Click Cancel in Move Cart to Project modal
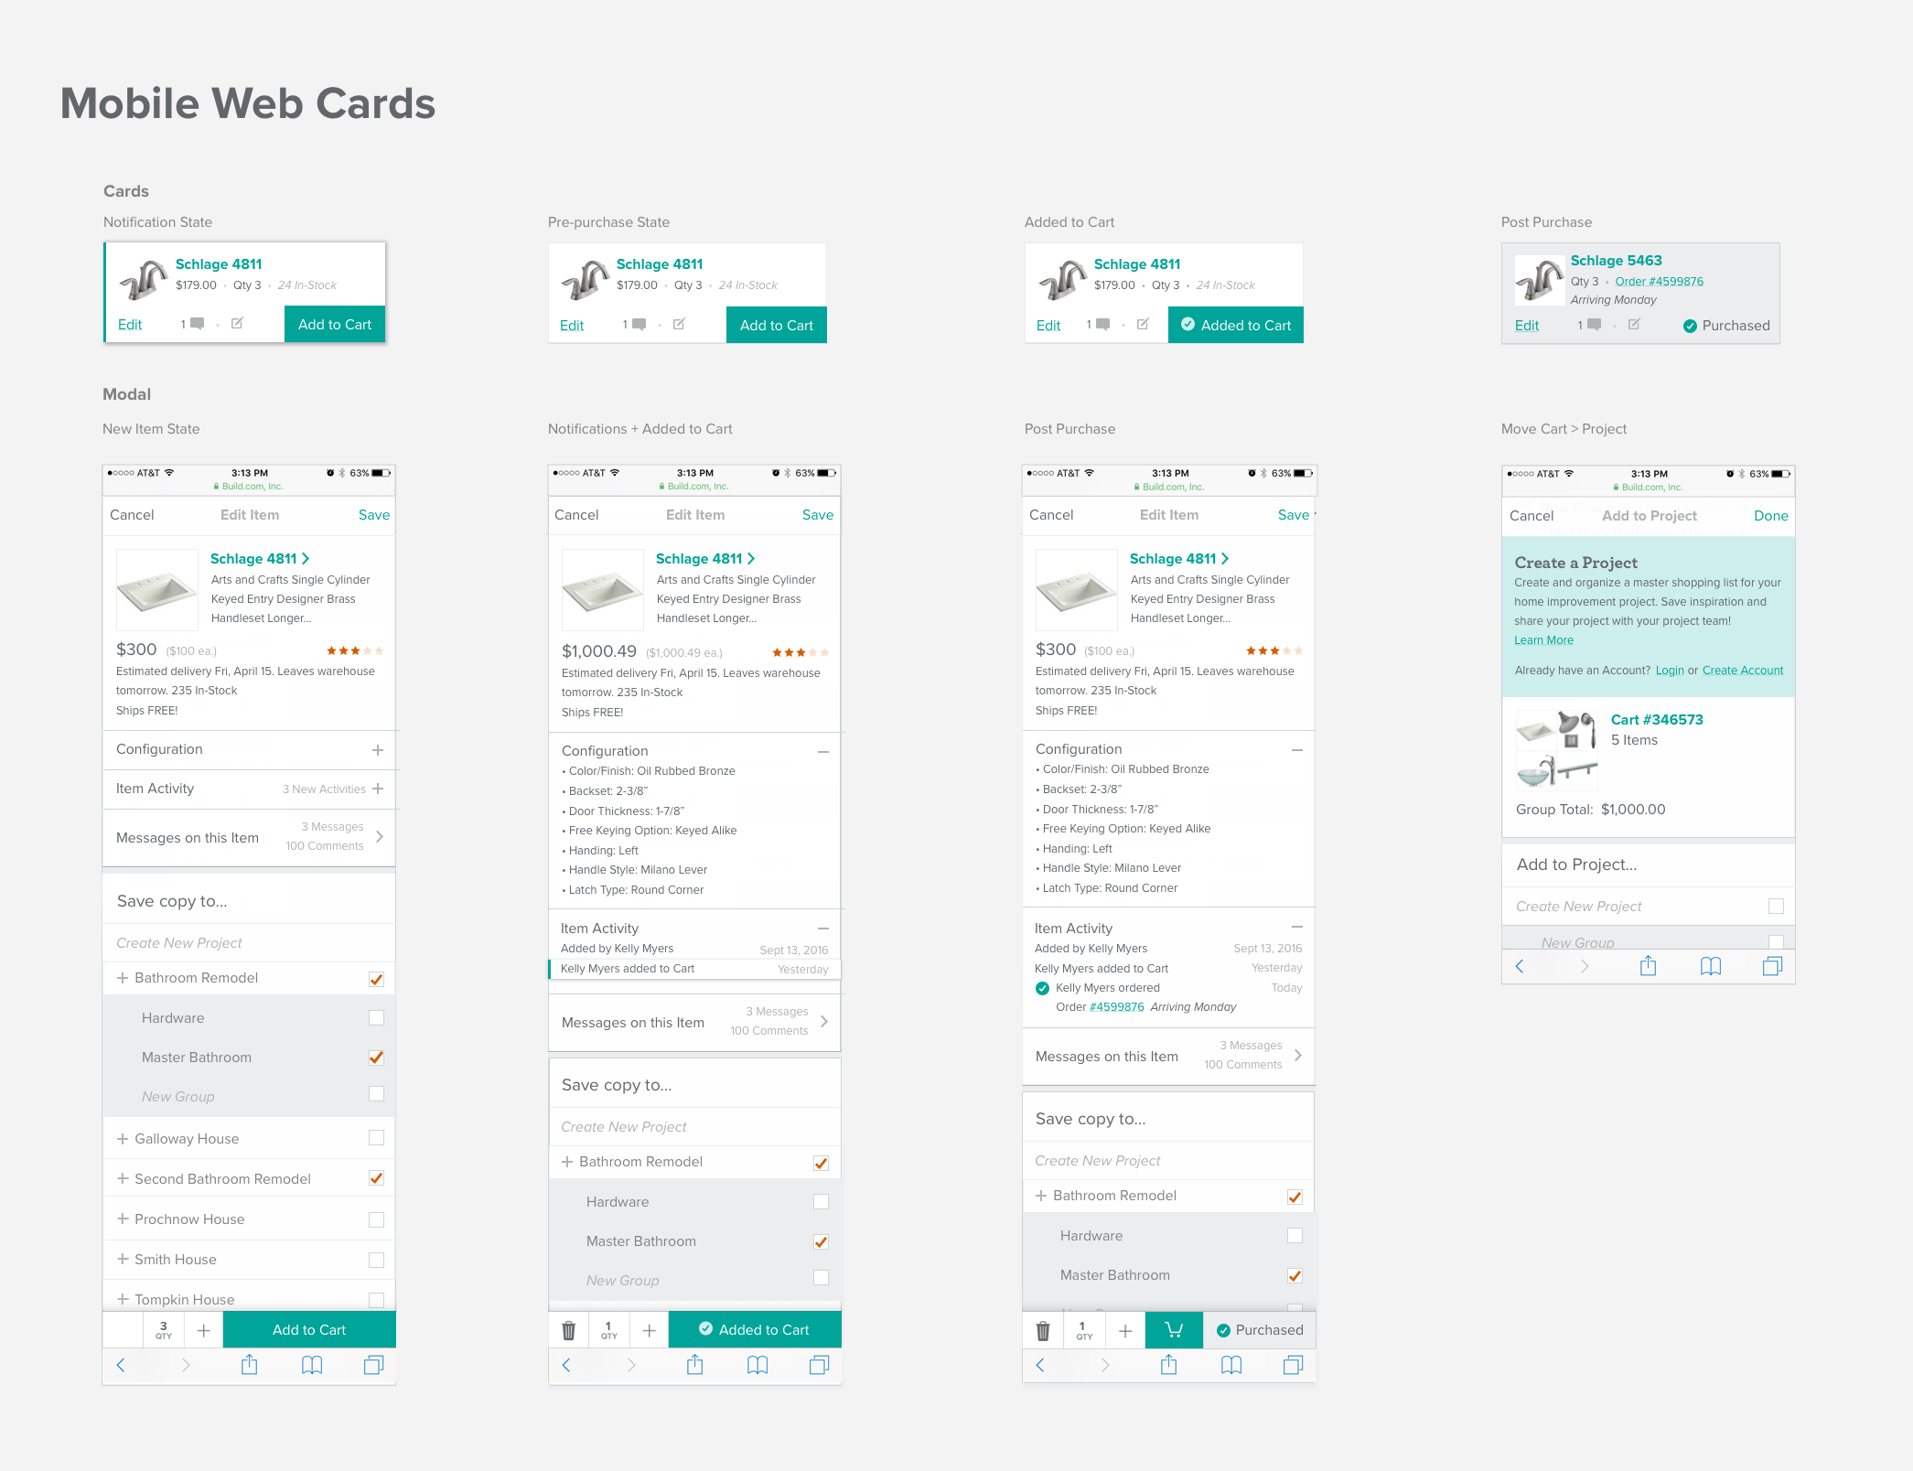The height and width of the screenshot is (1471, 1913). tap(1530, 514)
